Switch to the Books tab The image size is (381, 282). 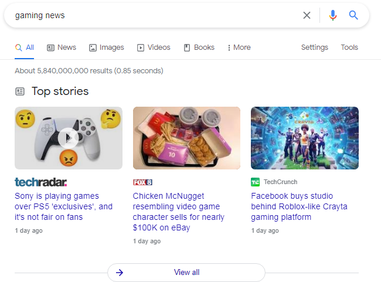click(199, 47)
